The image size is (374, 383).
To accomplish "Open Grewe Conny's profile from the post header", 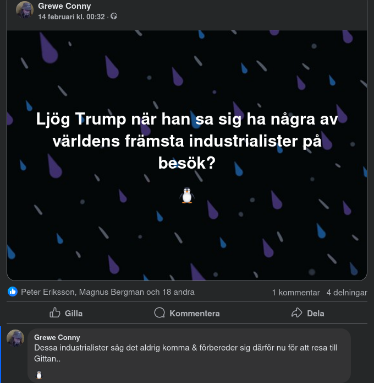I will [64, 6].
